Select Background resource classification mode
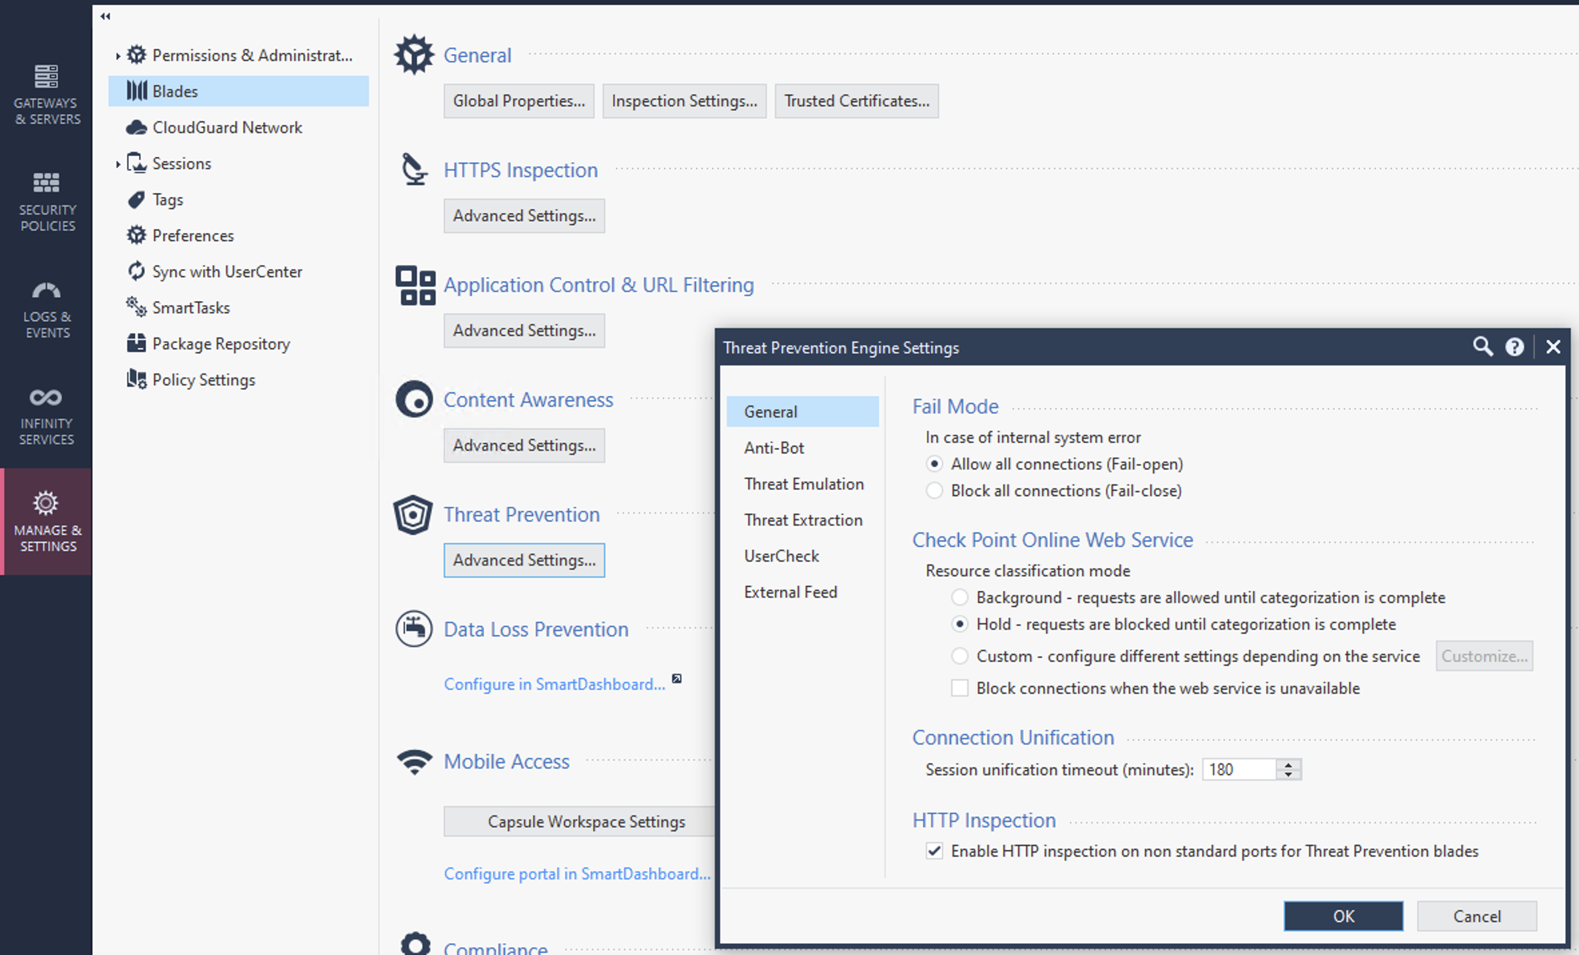 tap(960, 597)
